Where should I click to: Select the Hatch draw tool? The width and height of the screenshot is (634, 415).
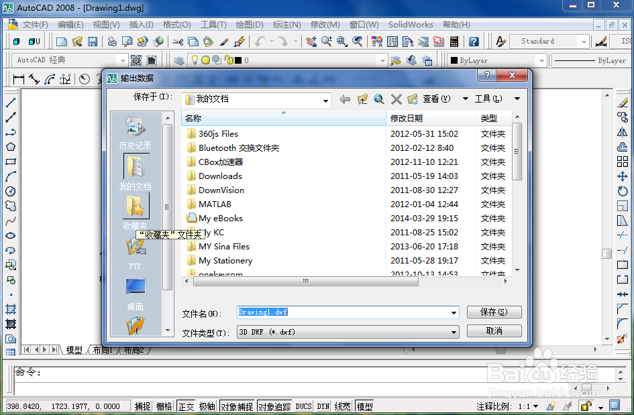(x=11, y=310)
